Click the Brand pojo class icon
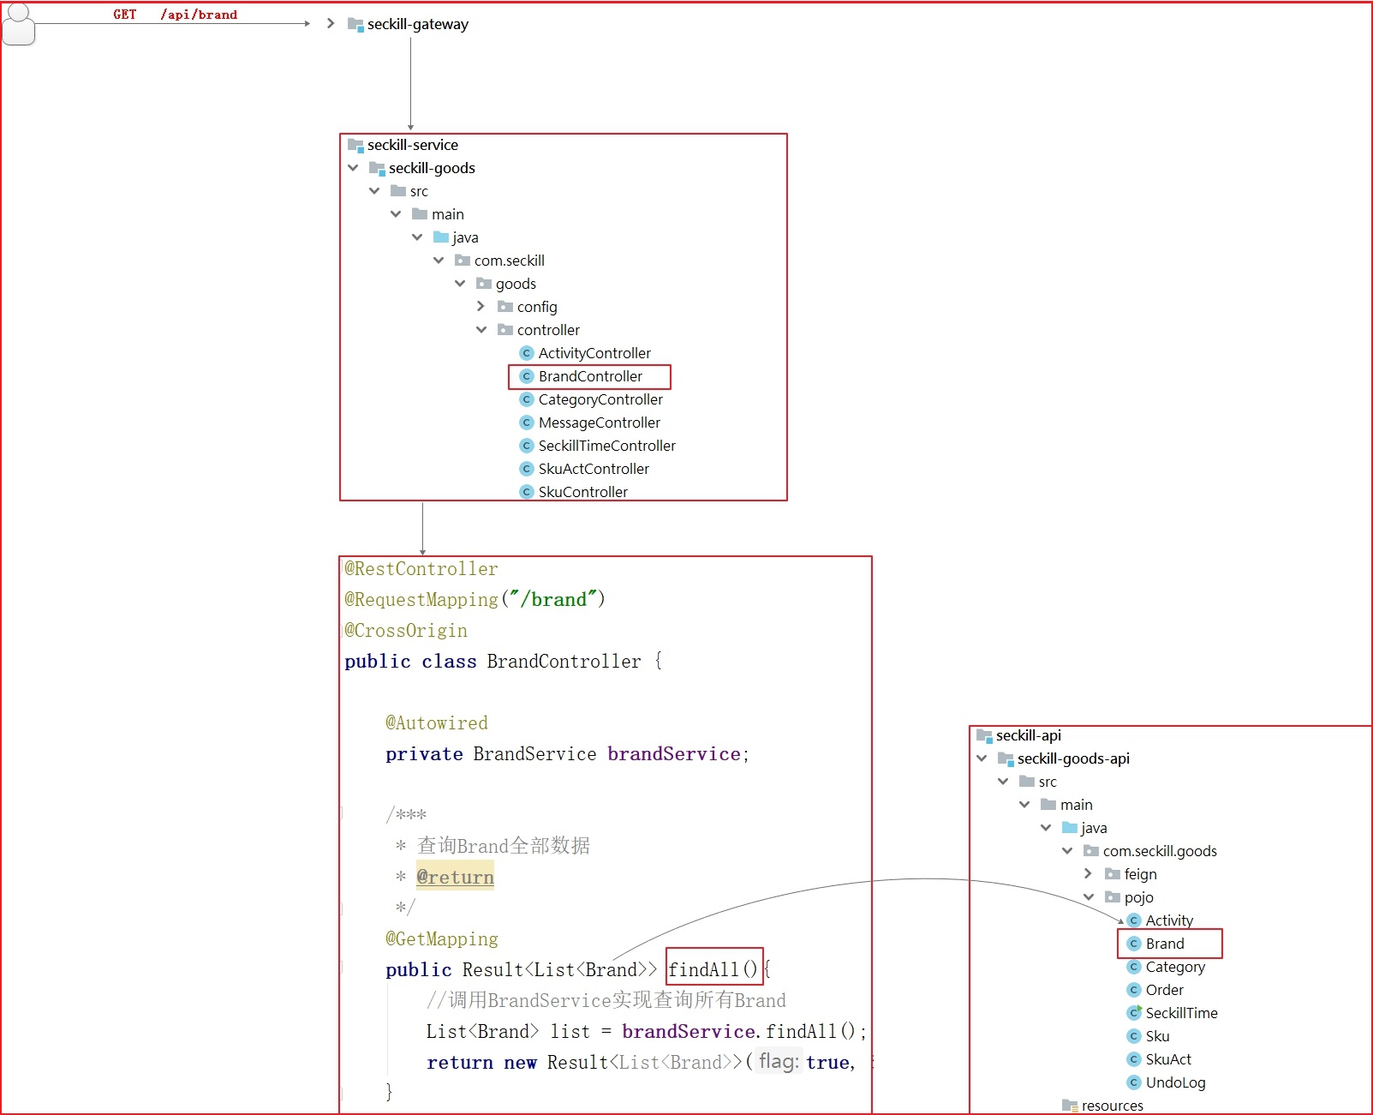 1134,944
